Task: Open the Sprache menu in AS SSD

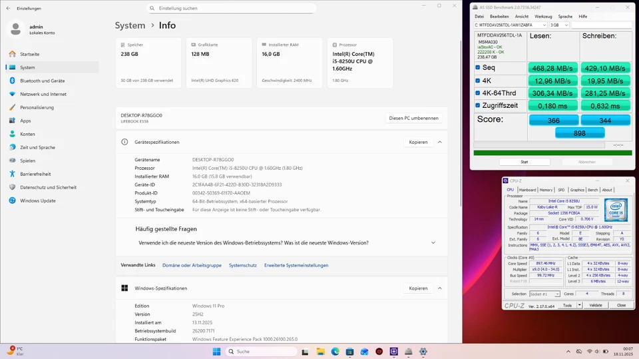Action: coord(565,17)
